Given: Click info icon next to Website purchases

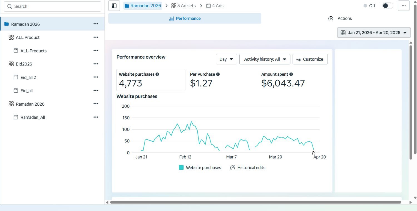Looking at the screenshot, I should [x=157, y=74].
